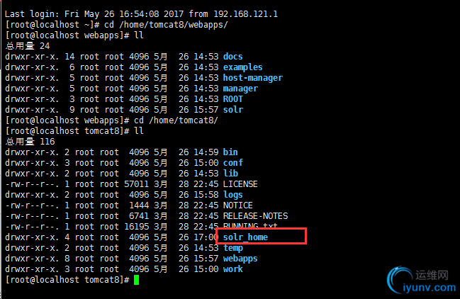The width and height of the screenshot is (460, 299).
Task: Select the conf directory name
Action: [233, 163]
